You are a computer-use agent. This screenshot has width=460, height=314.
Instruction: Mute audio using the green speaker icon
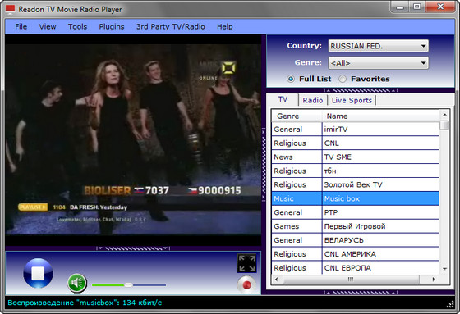tap(77, 283)
